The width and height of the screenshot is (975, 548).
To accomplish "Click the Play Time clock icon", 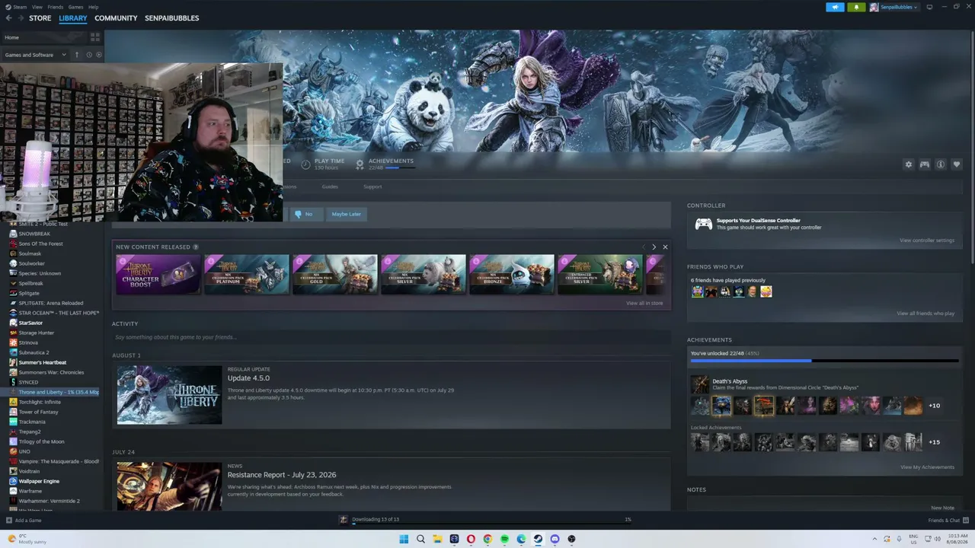I will point(305,164).
